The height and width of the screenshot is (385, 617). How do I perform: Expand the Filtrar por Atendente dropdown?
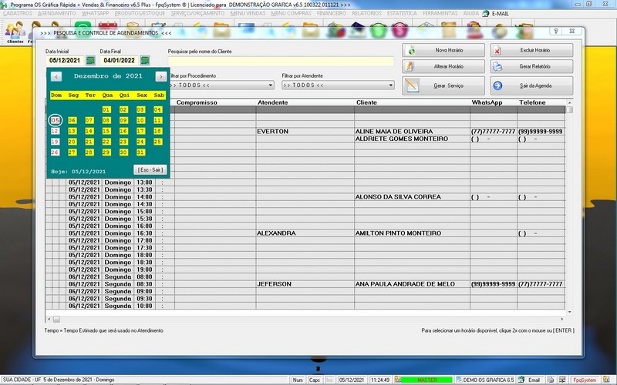point(391,85)
